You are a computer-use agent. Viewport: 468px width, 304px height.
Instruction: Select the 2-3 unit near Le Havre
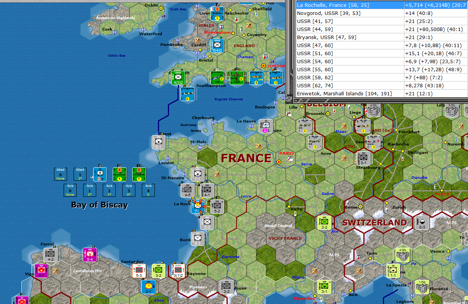266,126
